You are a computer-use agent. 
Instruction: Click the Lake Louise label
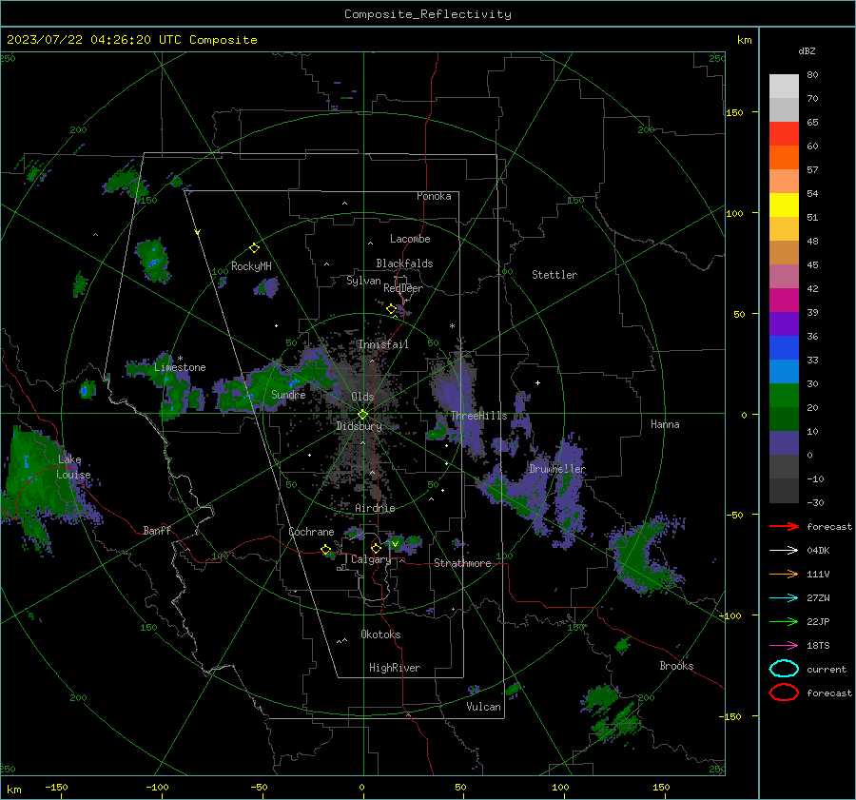(73, 467)
